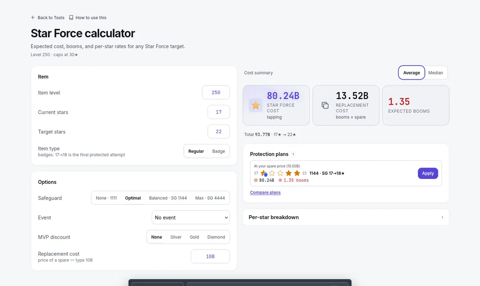Viewport: 480px width, 286px height.
Task: Click the plan label 1144 · SG 17→18★
Action: pyautogui.click(x=327, y=173)
